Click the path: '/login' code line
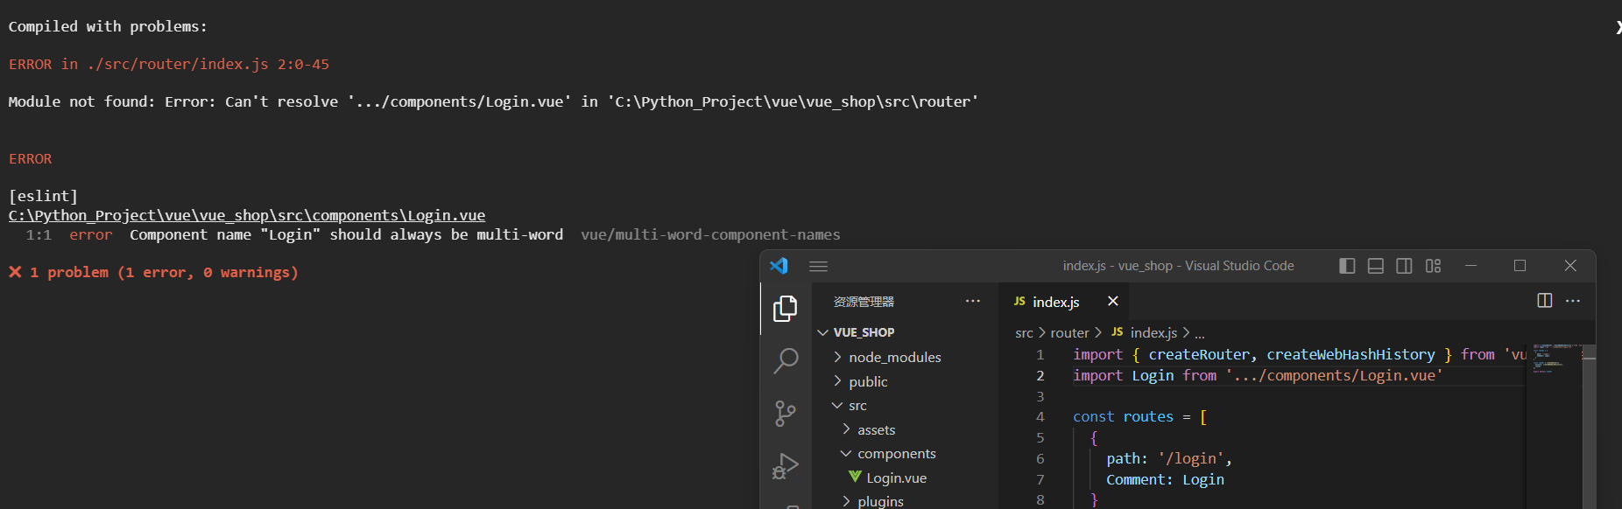The height and width of the screenshot is (509, 1622). (x=1169, y=459)
